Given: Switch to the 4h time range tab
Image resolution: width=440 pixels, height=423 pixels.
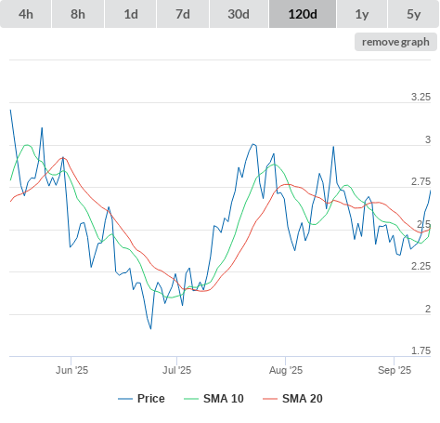Looking at the screenshot, I should click(26, 14).
